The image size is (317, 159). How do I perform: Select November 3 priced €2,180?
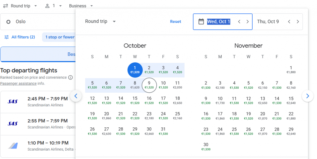[x=220, y=85]
